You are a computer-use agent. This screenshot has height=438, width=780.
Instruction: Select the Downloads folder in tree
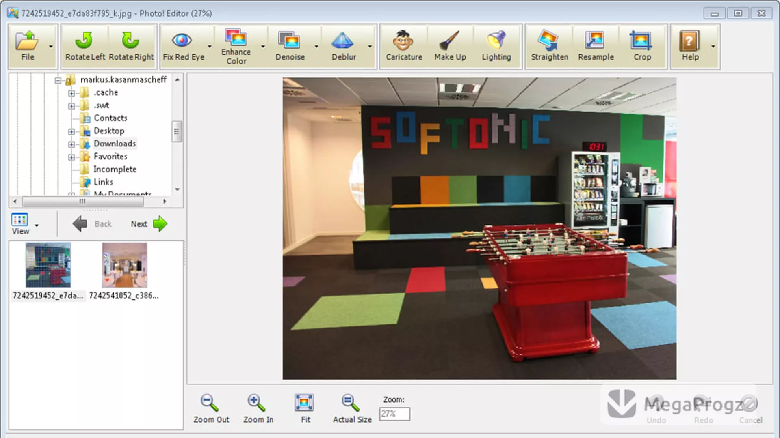(x=115, y=144)
